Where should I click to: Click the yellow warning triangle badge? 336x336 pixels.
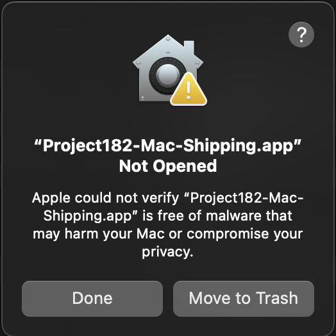[x=189, y=89]
